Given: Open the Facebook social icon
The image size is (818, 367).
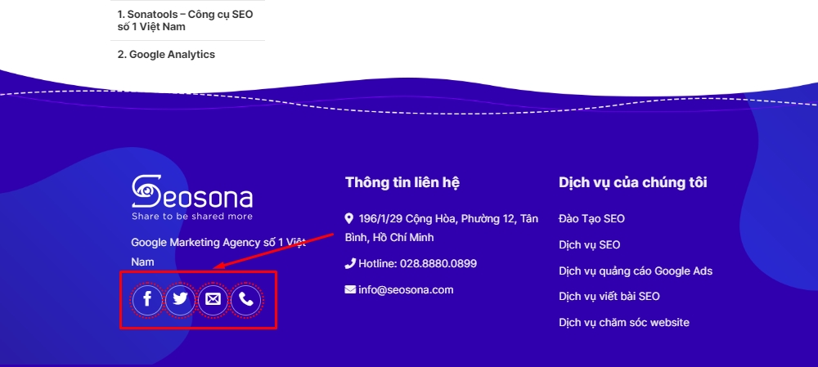Looking at the screenshot, I should click(x=147, y=300).
